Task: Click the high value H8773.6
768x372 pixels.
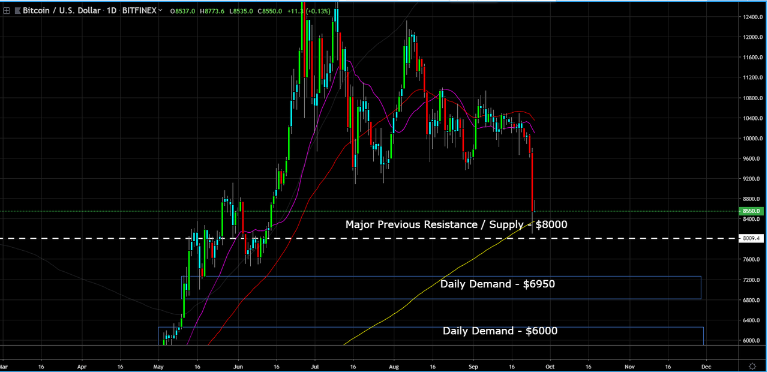Action: pyautogui.click(x=213, y=11)
